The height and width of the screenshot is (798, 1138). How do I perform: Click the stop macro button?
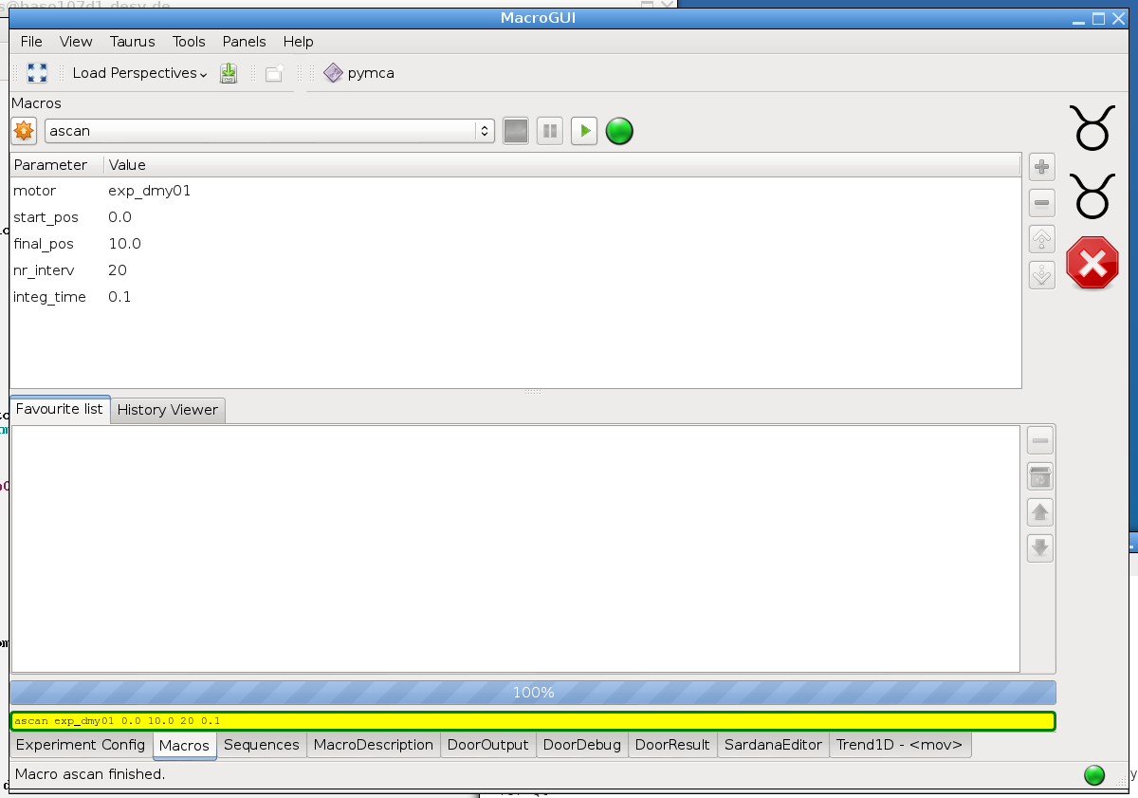click(x=516, y=131)
